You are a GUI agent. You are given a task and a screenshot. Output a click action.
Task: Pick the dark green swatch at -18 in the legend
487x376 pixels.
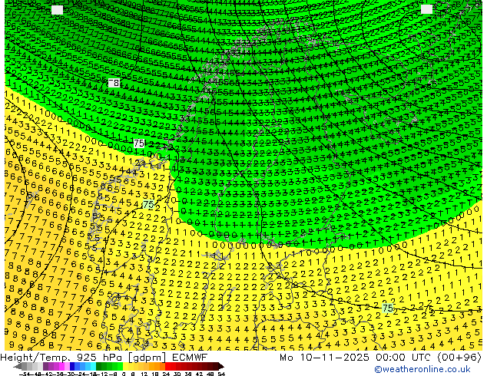99,366
